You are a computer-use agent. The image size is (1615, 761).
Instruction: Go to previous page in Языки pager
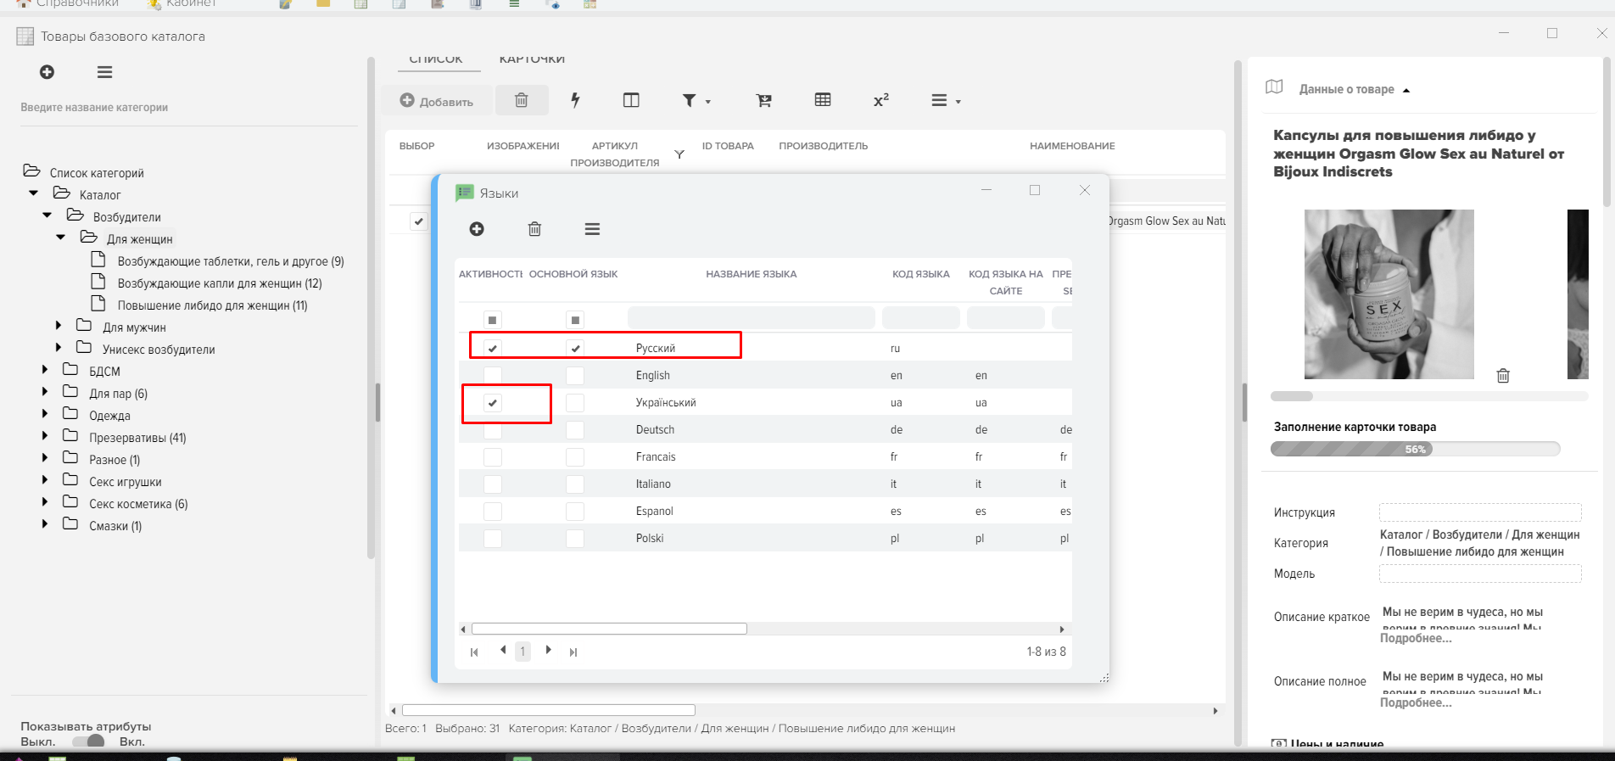click(503, 650)
